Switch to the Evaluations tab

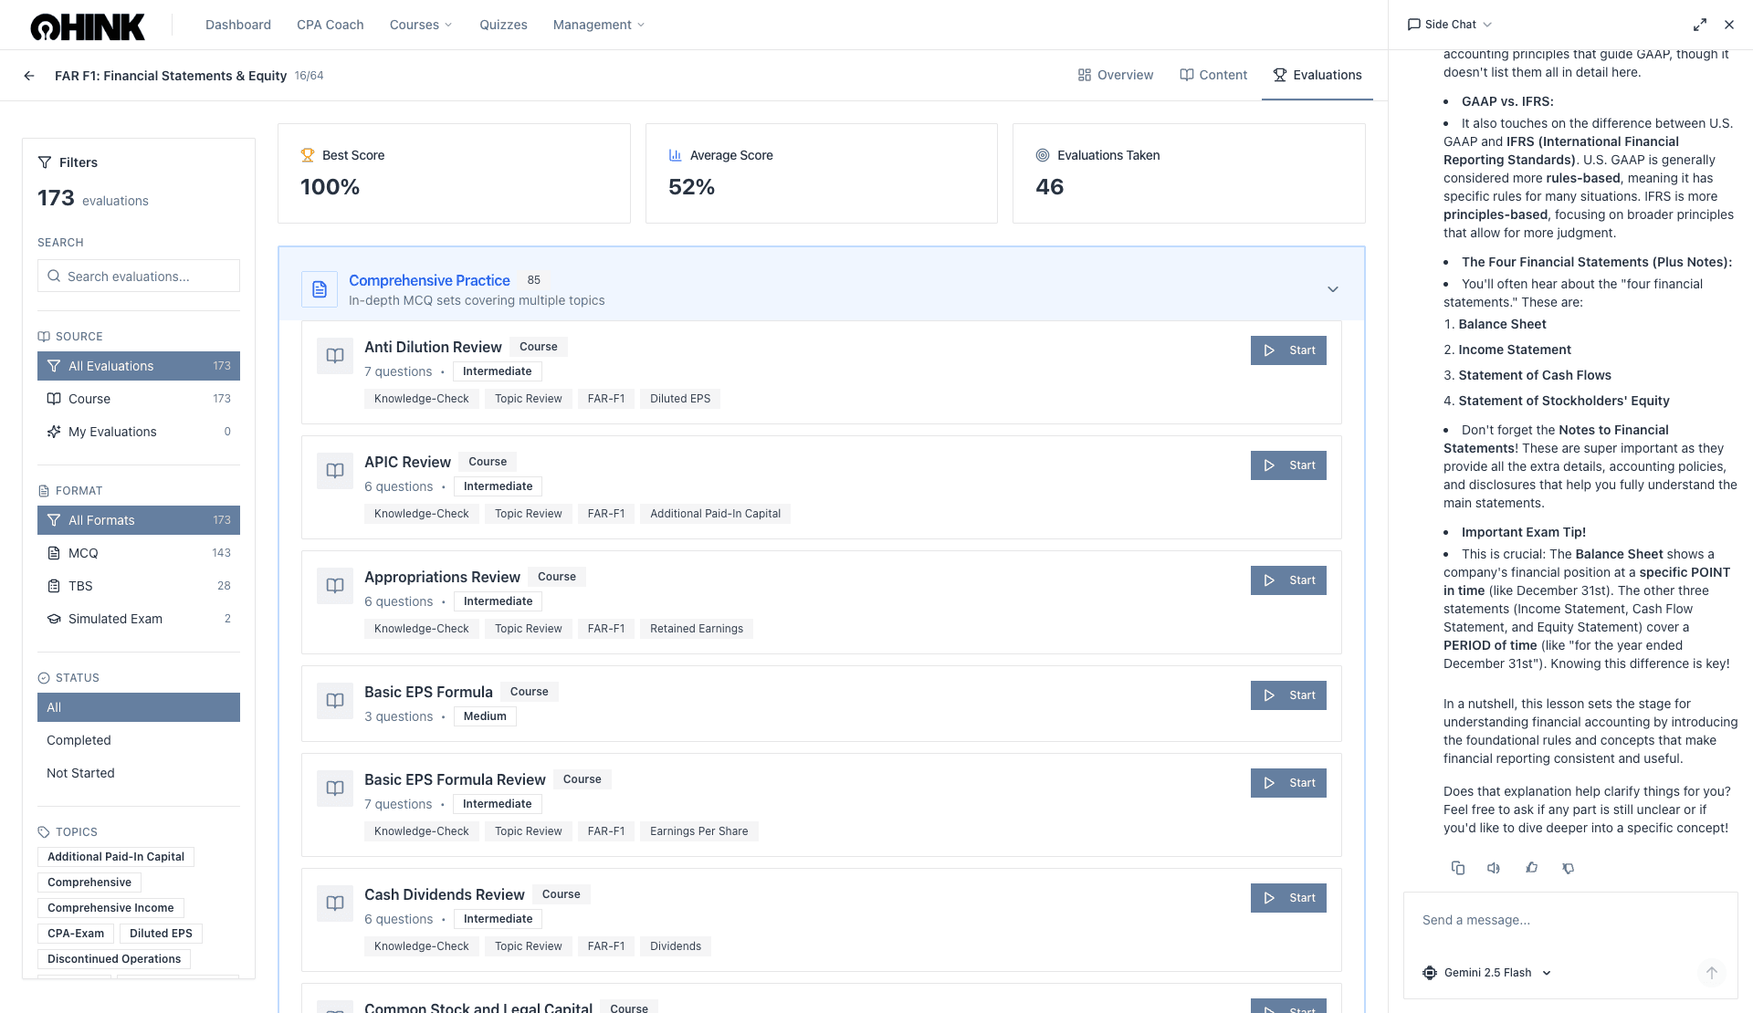1317,75
